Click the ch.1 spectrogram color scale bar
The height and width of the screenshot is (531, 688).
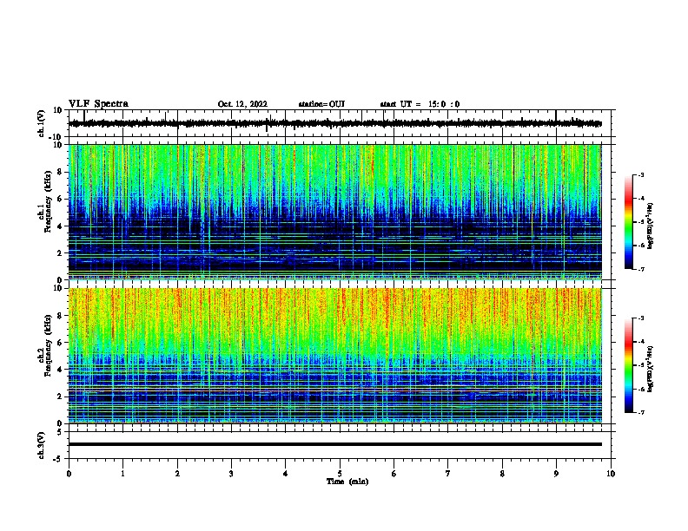629,222
